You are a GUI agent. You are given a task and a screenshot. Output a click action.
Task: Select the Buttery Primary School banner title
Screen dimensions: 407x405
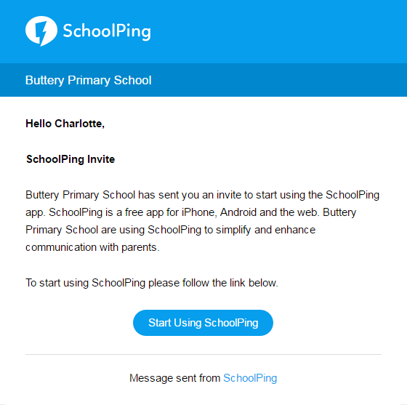88,80
